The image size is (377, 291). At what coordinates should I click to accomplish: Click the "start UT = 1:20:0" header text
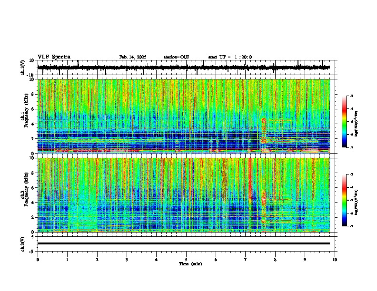(x=230, y=57)
